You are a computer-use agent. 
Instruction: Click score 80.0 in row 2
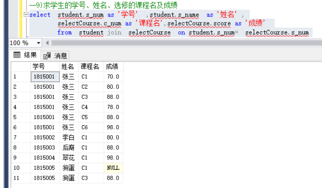(x=114, y=87)
